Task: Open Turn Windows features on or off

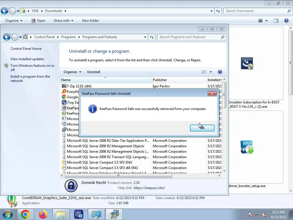Action: (33, 68)
